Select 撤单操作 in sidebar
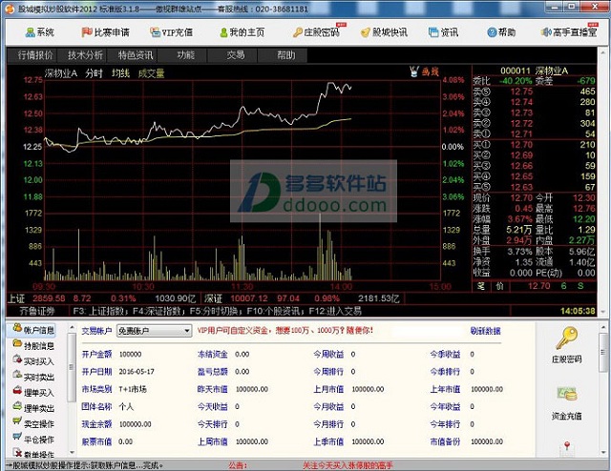This screenshot has height=471, width=611. pyautogui.click(x=32, y=454)
